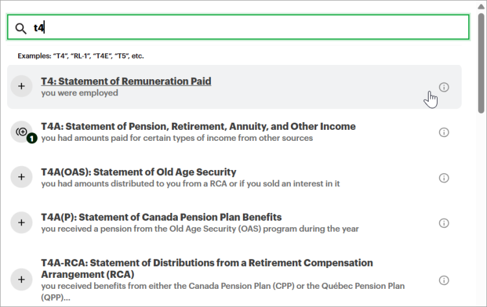Viewport: 487px width, 307px height.
Task: Open T4A-RCA Retirement Compensation Arrangement entry
Action: tap(206, 268)
